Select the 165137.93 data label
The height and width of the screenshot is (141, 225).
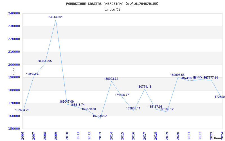pyautogui.click(x=155, y=107)
